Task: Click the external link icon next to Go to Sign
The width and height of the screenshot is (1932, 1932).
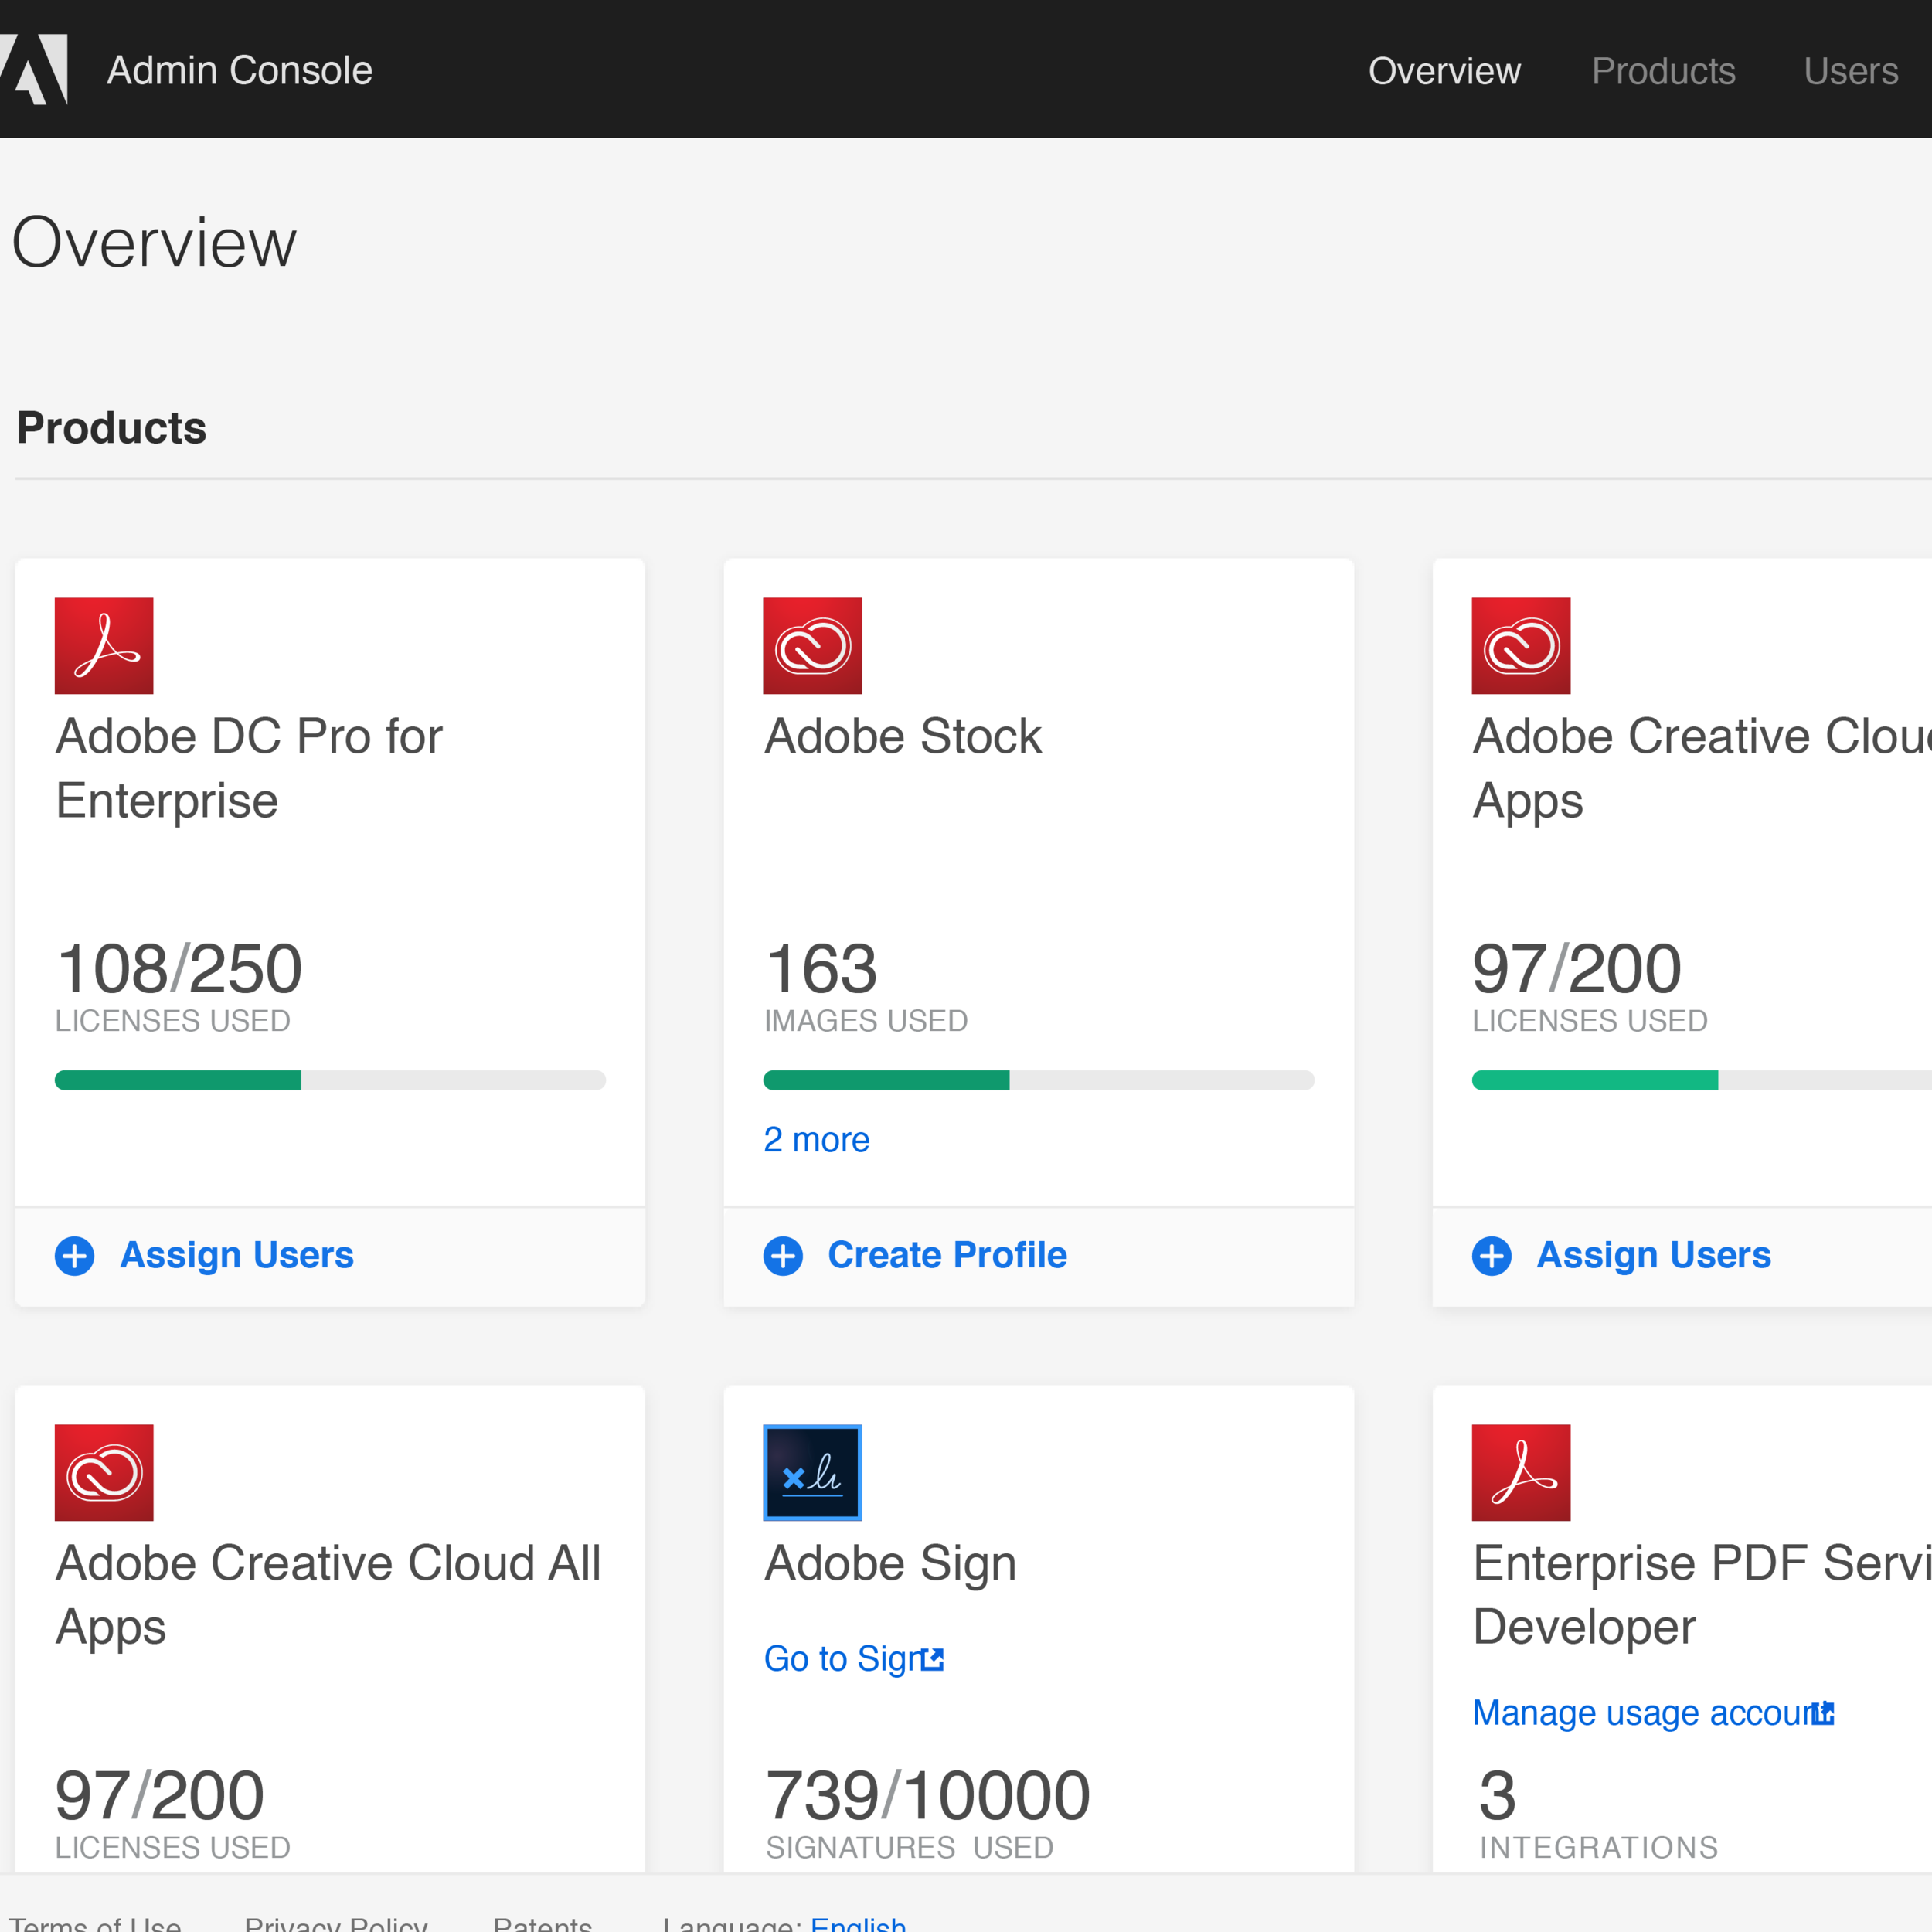Action: click(932, 1660)
